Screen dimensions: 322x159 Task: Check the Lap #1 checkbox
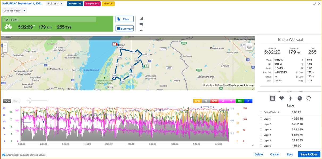click(x=261, y=119)
